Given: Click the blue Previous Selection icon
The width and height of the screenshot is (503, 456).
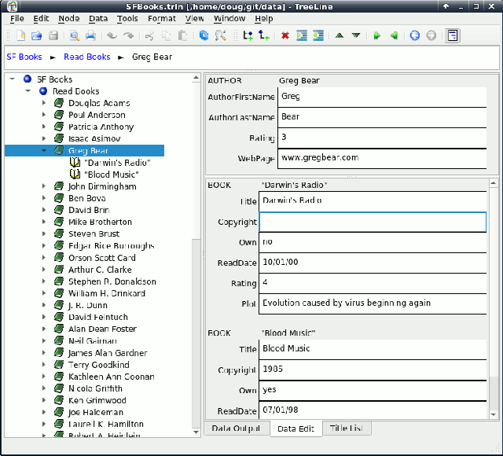Looking at the screenshot, I should coord(414,35).
